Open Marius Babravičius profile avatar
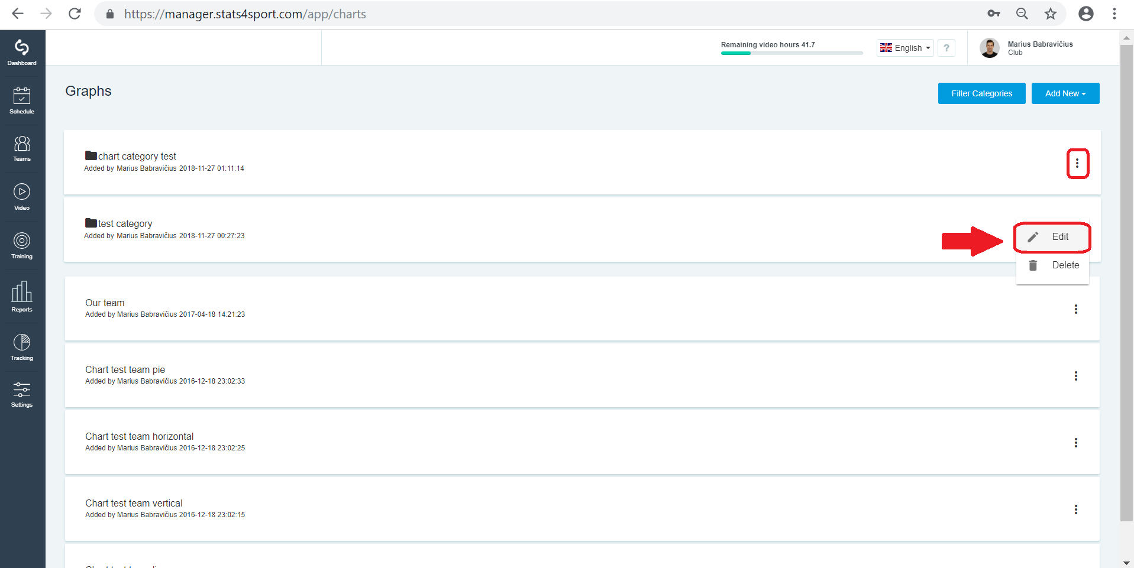 point(989,48)
